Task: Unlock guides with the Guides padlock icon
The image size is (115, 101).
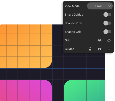Action: [x=90, y=49]
